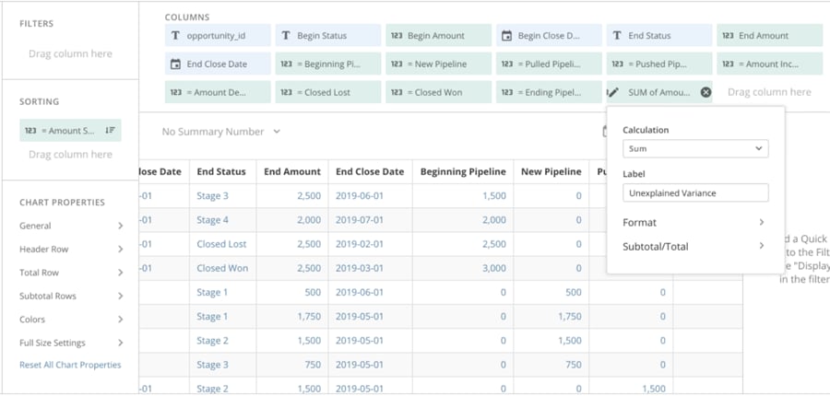The width and height of the screenshot is (830, 396).
Task: Expand the Subtotal/Total options
Action: [694, 246]
